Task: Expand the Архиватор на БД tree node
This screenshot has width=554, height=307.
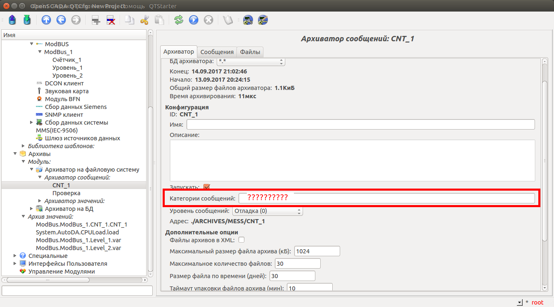Action: [31, 209]
